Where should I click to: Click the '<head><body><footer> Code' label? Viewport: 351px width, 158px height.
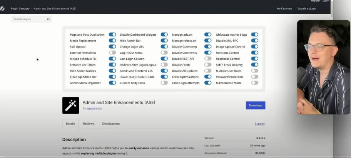(137, 77)
